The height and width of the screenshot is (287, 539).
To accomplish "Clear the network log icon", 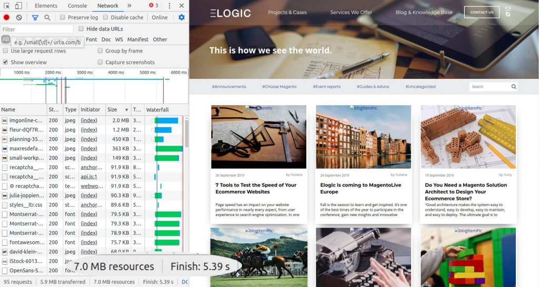I will (x=19, y=17).
